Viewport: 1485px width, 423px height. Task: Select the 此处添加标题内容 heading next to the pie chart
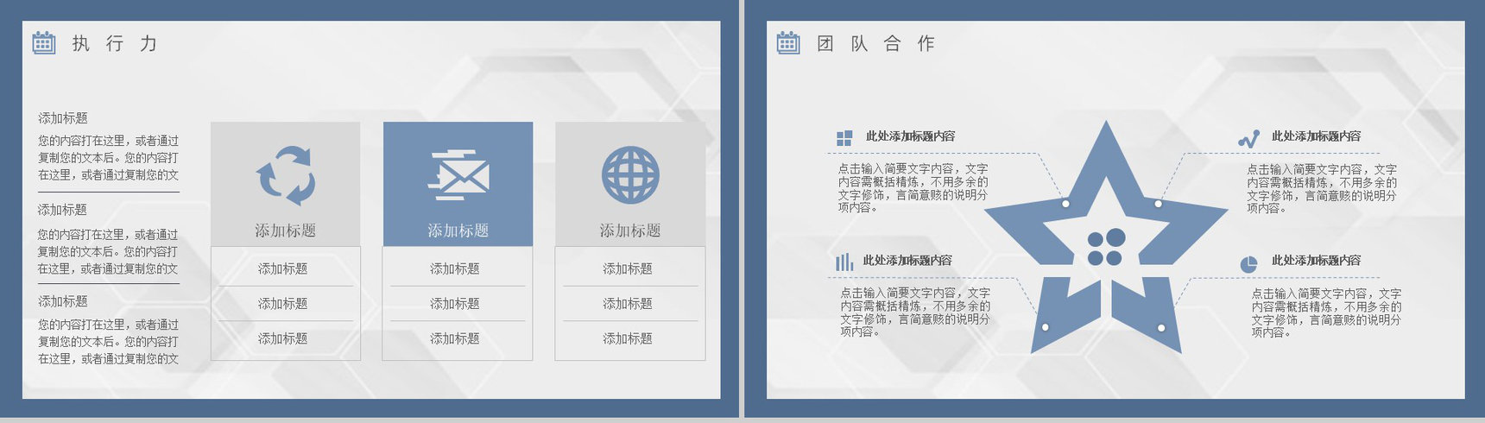(x=1316, y=260)
